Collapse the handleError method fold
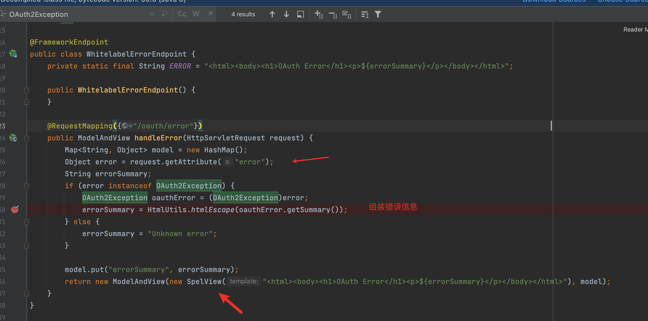Viewport: 648px width, 321px height. (x=27, y=138)
